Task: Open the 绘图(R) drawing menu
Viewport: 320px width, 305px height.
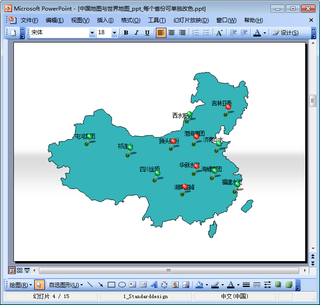Action: pyautogui.click(x=21, y=285)
